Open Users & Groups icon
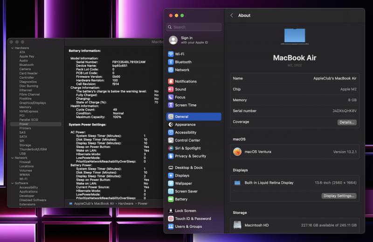Viewport: 373px width, 242px height. coord(171,226)
